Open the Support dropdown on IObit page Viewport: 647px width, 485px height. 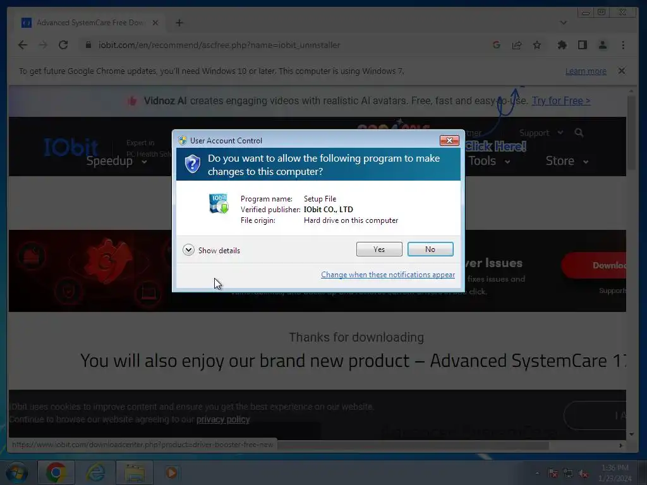pyautogui.click(x=541, y=133)
